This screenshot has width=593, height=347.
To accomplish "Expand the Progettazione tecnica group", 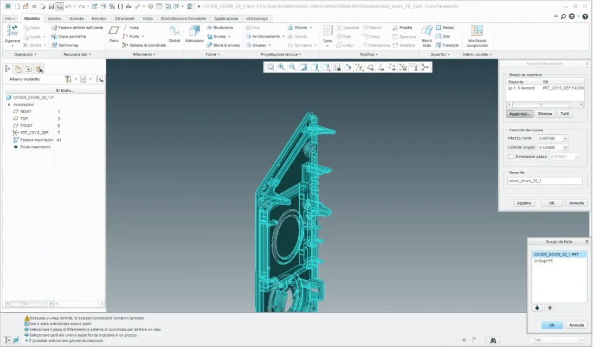I will pyautogui.click(x=281, y=55).
